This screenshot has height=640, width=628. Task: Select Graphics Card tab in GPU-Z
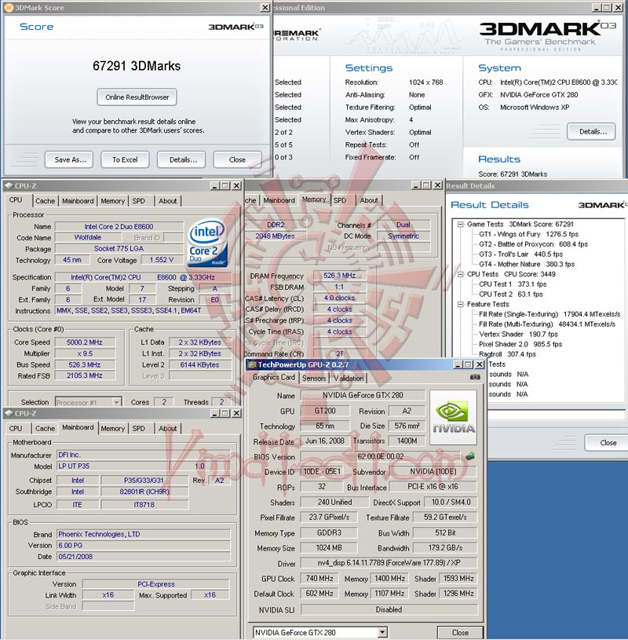coord(274,377)
